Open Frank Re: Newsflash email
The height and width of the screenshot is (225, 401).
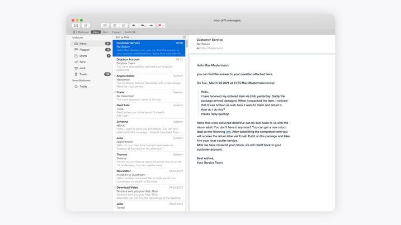149,96
